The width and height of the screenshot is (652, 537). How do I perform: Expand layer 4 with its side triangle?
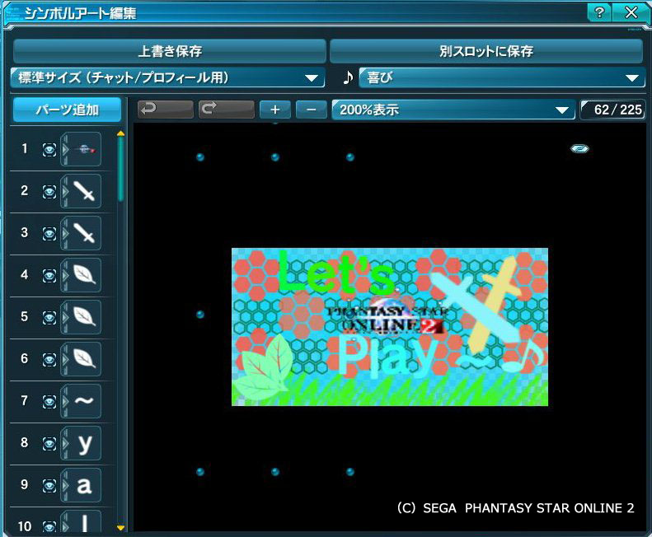point(64,275)
